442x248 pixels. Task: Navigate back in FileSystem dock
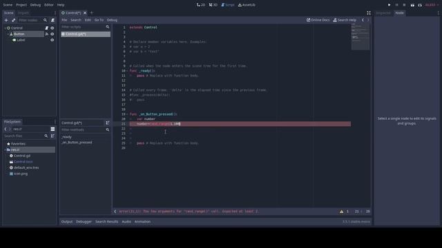pyautogui.click(x=6, y=129)
